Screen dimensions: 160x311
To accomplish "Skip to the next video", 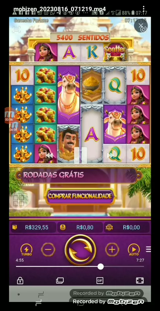I will (x=110, y=155).
